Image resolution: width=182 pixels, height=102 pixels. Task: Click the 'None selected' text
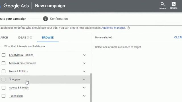tap(104, 37)
